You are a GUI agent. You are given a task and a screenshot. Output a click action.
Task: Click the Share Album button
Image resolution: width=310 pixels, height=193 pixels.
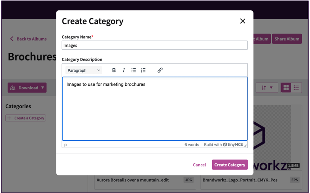tap(287, 39)
